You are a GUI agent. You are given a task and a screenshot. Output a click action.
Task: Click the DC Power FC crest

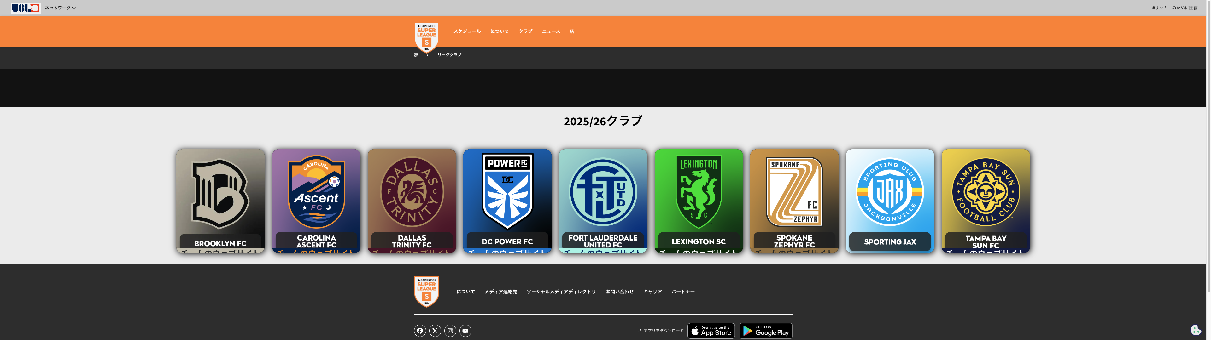pyautogui.click(x=507, y=191)
